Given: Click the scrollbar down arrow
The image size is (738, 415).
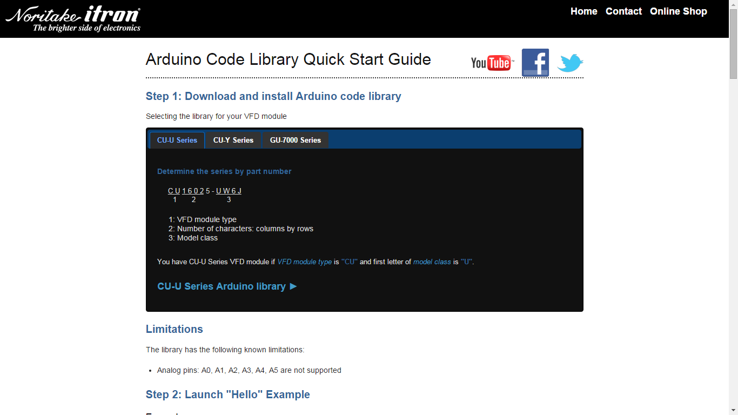Looking at the screenshot, I should click(733, 410).
